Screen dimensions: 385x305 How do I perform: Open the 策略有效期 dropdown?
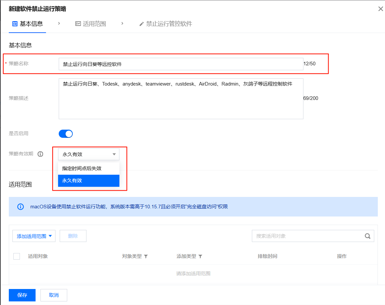(x=88, y=154)
